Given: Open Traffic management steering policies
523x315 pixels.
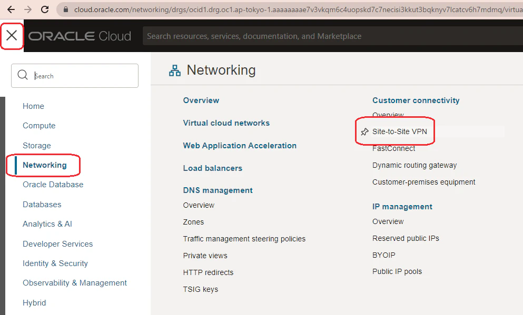Looking at the screenshot, I should coord(244,239).
